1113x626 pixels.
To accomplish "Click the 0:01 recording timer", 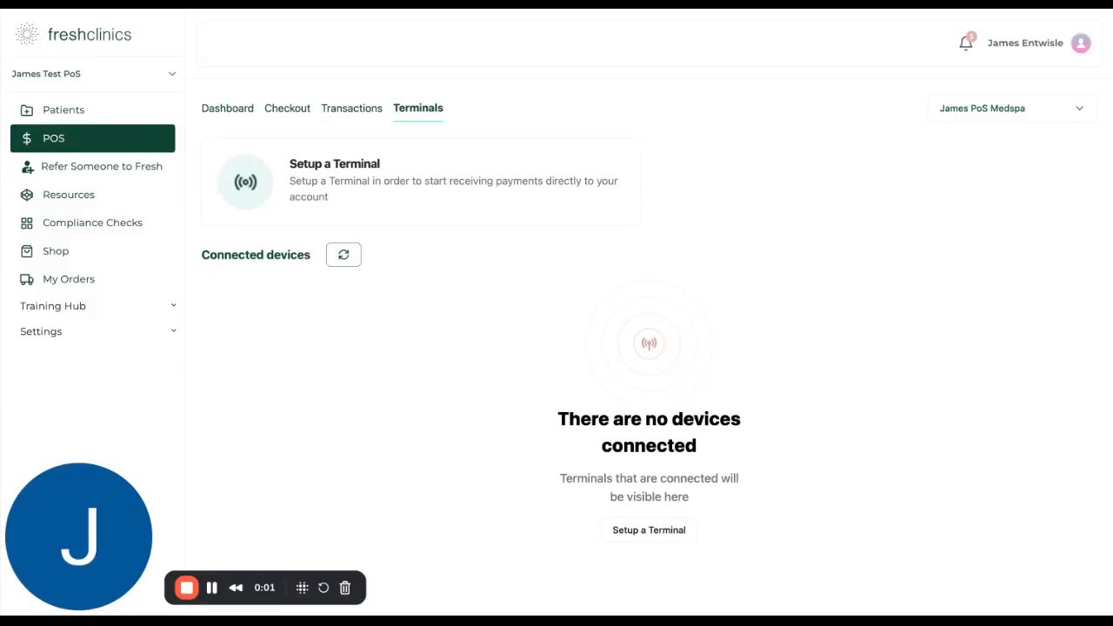I will coord(264,588).
